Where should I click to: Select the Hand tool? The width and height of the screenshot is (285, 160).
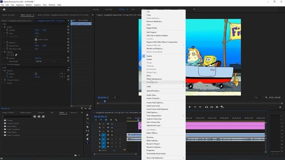87,139
